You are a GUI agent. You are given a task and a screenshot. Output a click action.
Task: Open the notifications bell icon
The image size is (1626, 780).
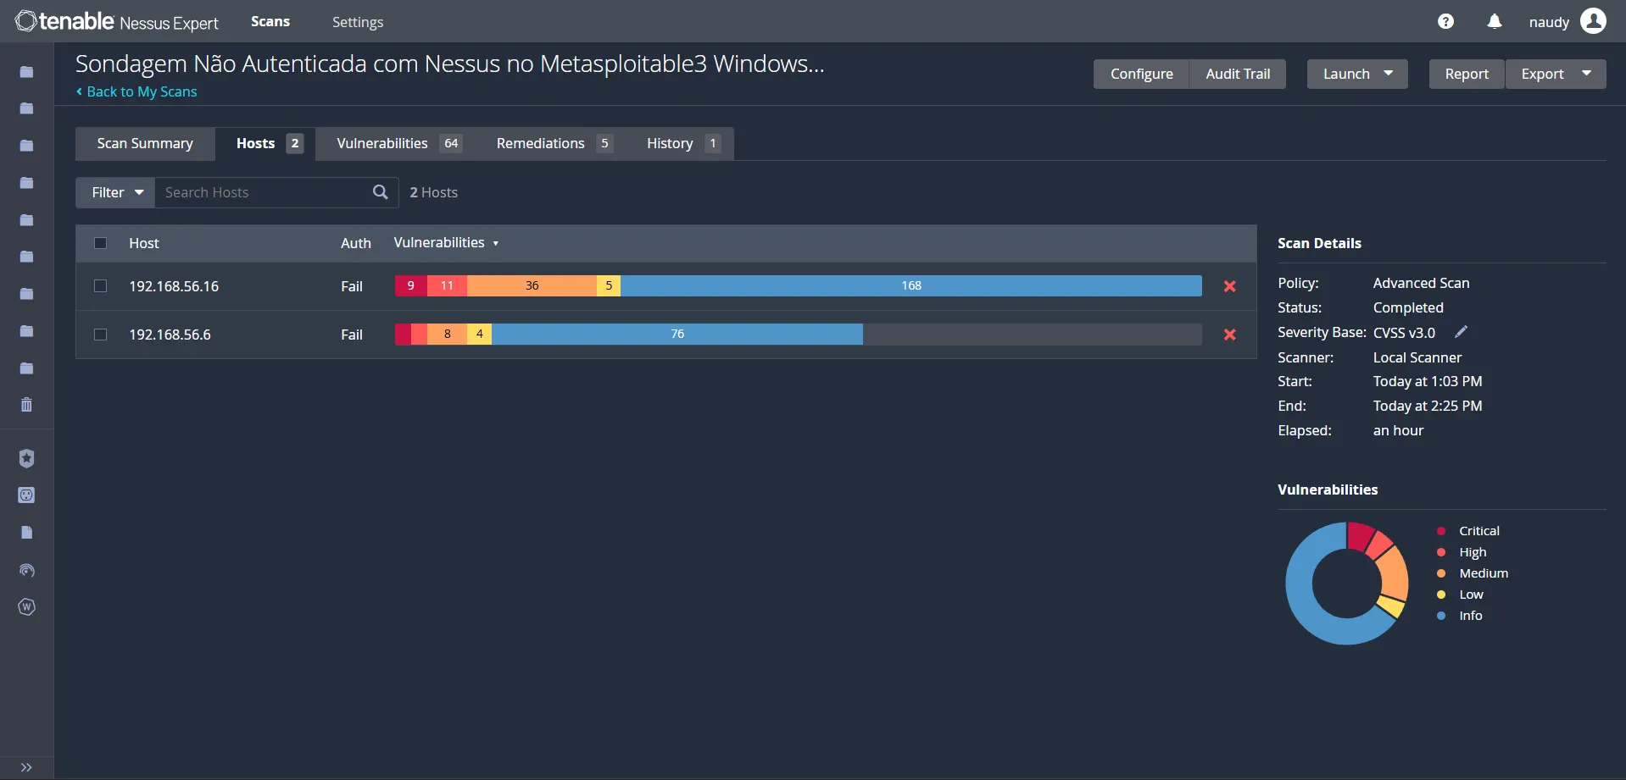point(1494,20)
